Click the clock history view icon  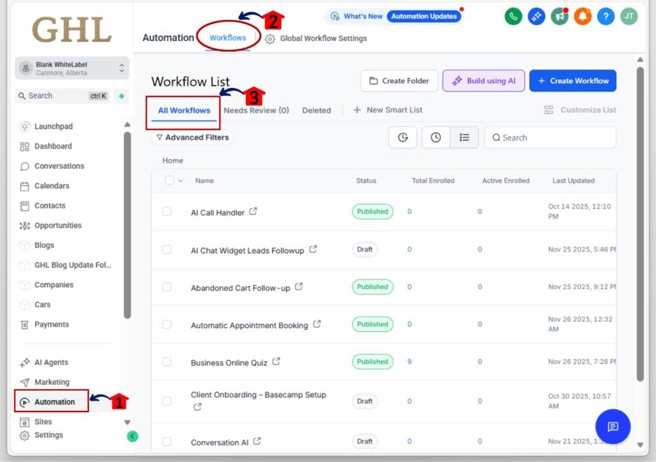pos(436,138)
